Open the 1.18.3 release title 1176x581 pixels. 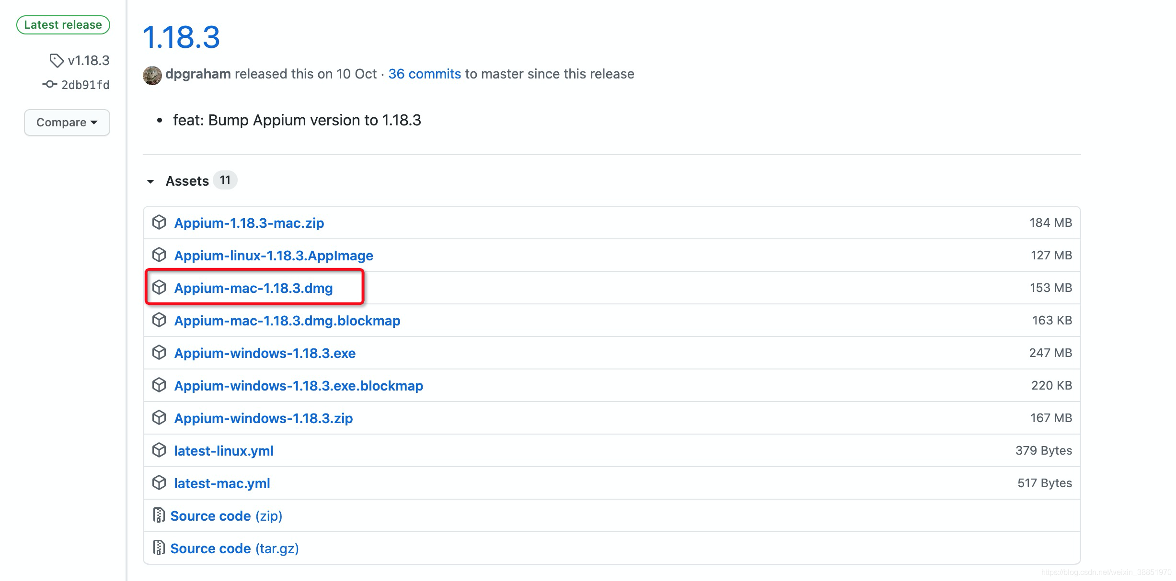pyautogui.click(x=181, y=37)
